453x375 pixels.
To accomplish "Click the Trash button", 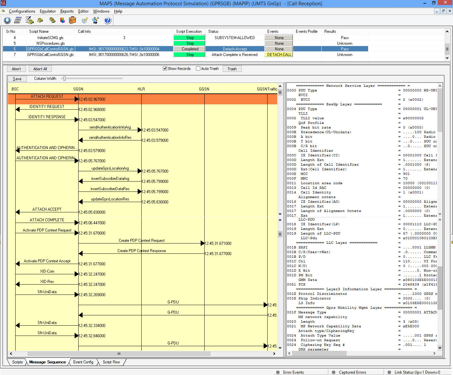I will 232,69.
